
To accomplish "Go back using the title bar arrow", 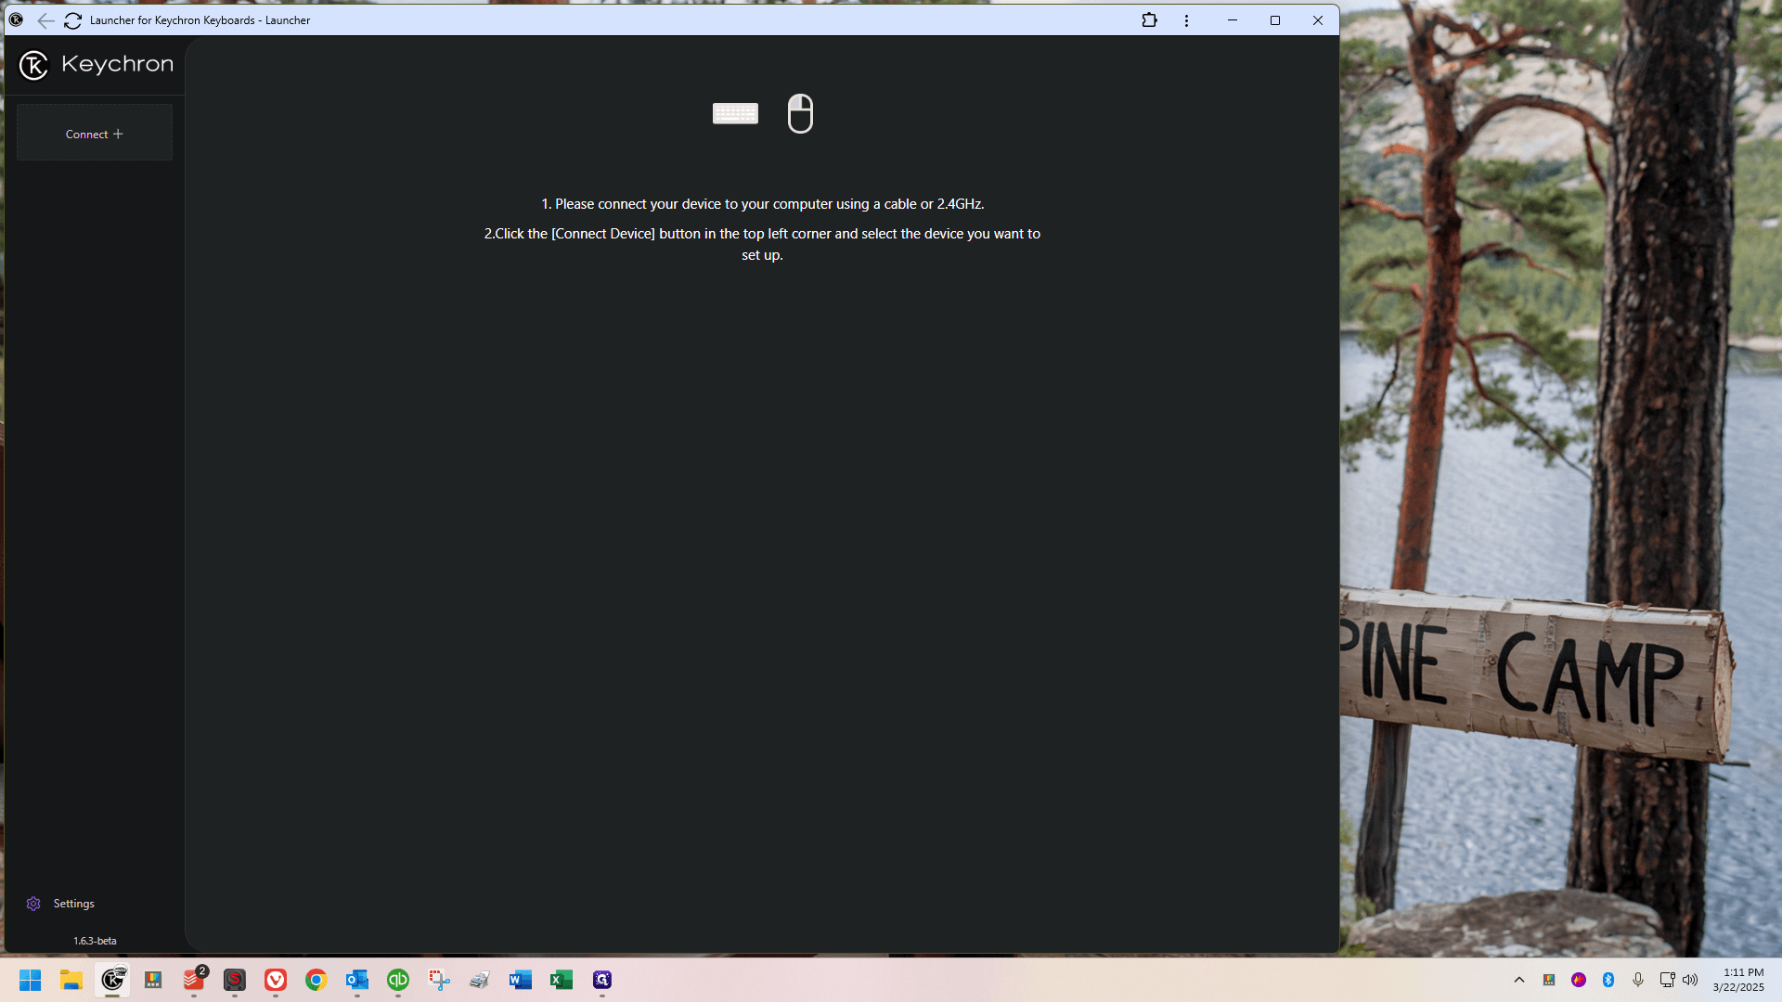I will tap(45, 20).
